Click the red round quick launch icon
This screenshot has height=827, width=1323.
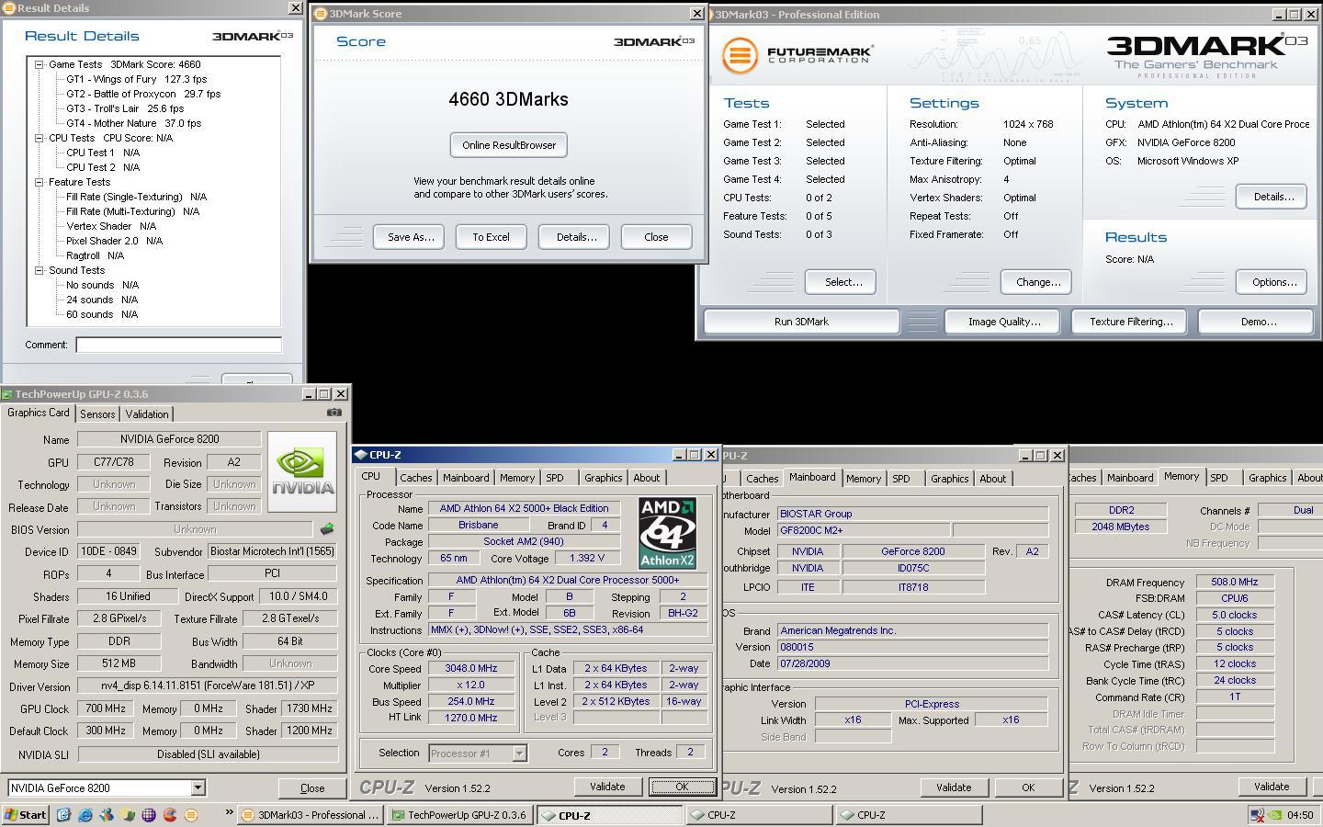[170, 814]
